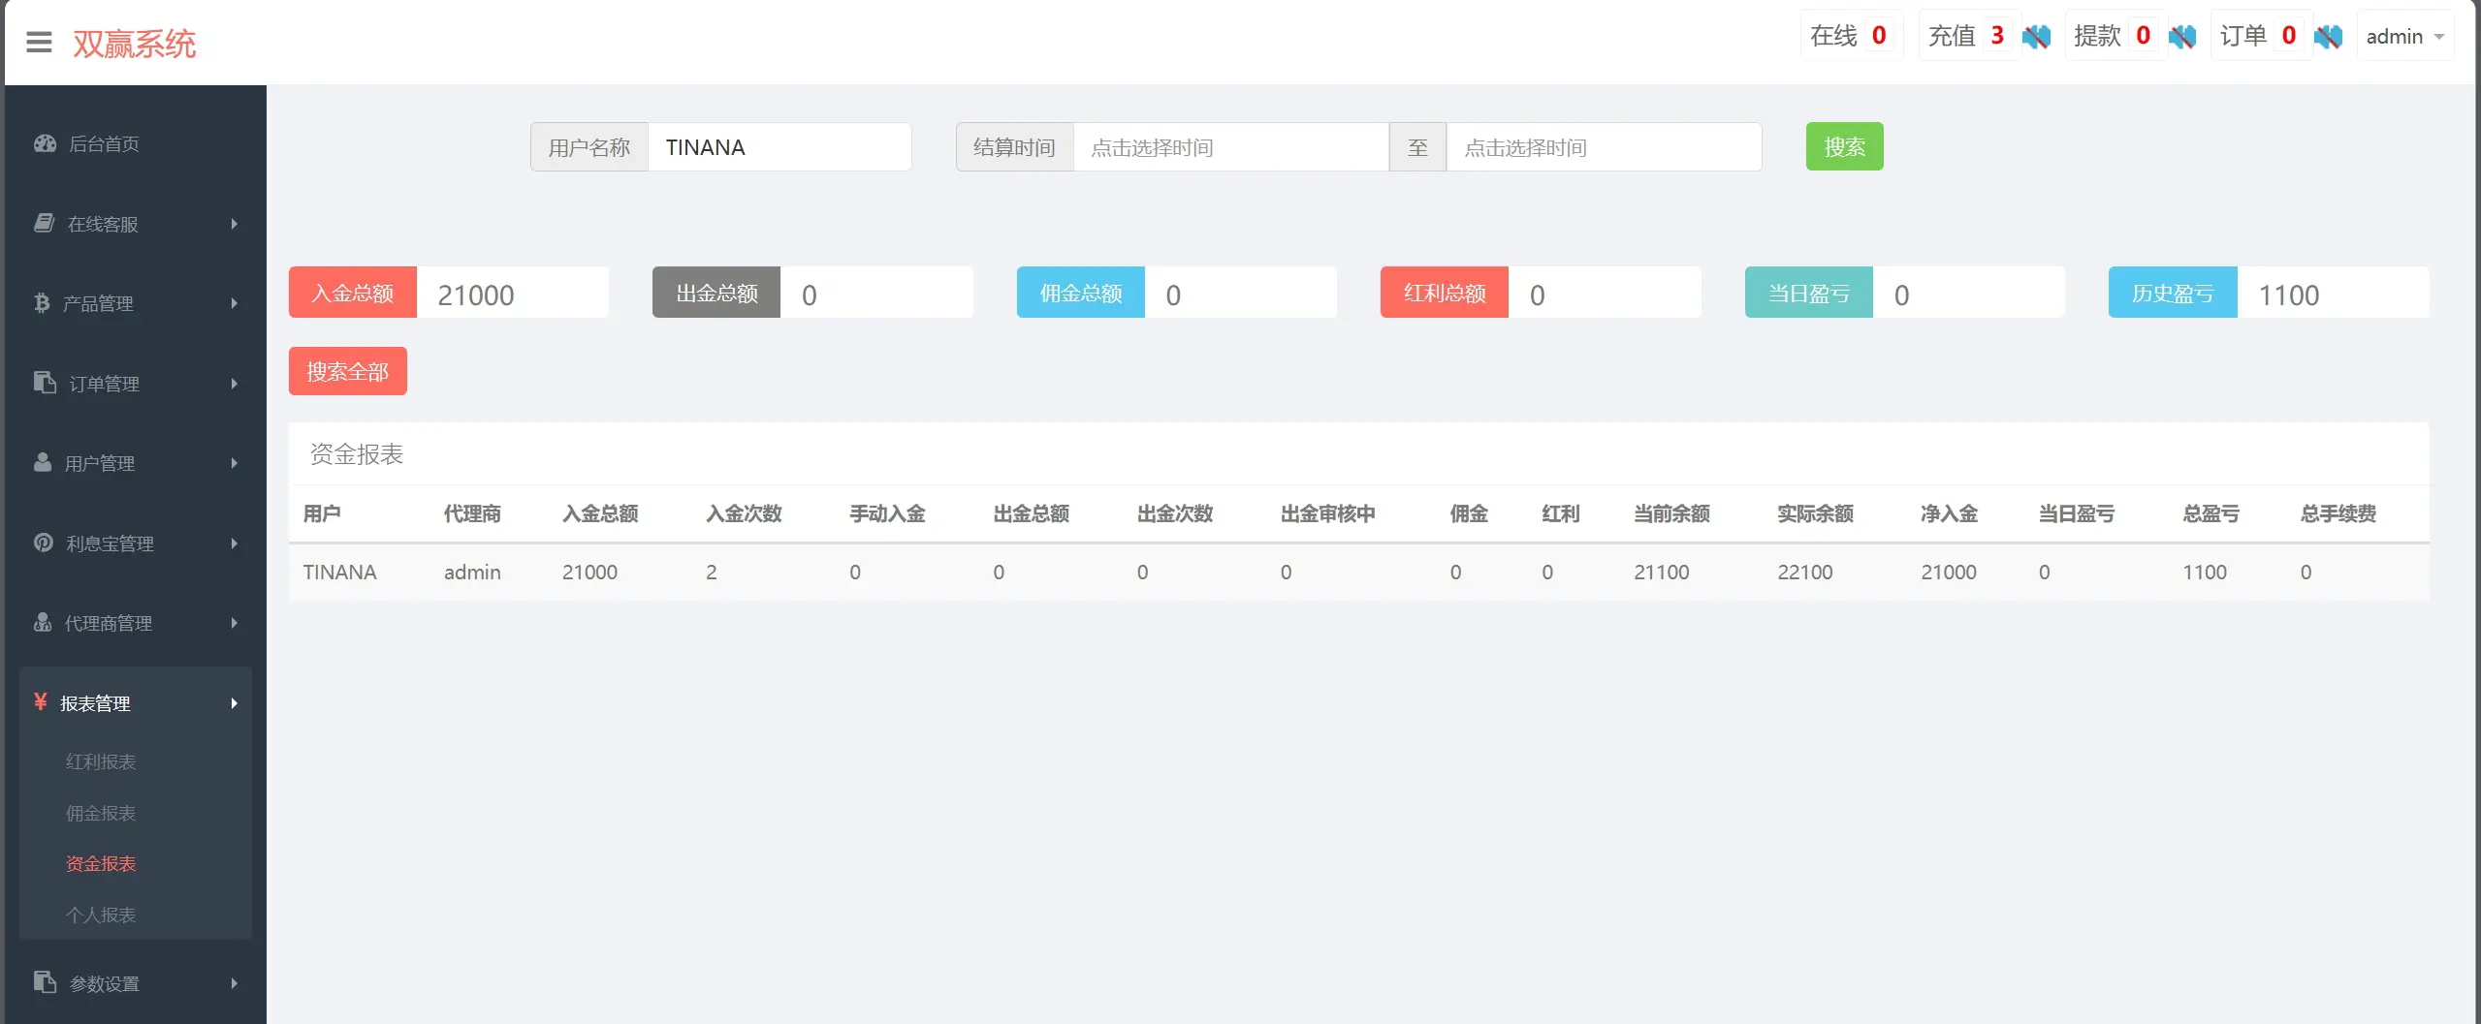Click the red 搜索全部 button

pos(347,371)
